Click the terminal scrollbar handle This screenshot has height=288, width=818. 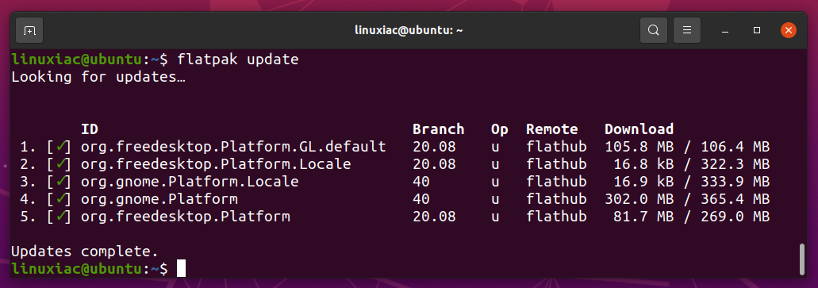point(802,259)
